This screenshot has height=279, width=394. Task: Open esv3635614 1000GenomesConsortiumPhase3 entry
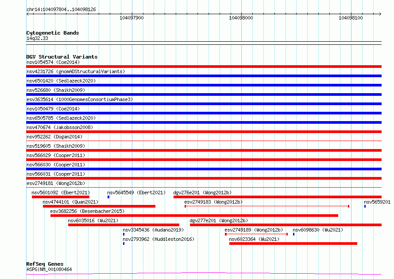[x=80, y=99]
